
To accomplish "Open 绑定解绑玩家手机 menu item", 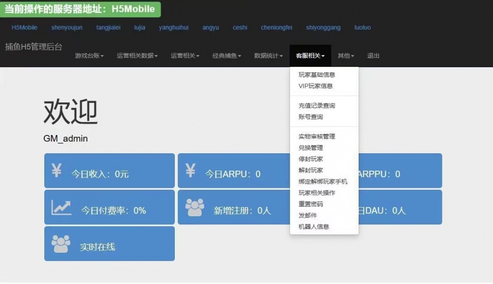I will [324, 182].
